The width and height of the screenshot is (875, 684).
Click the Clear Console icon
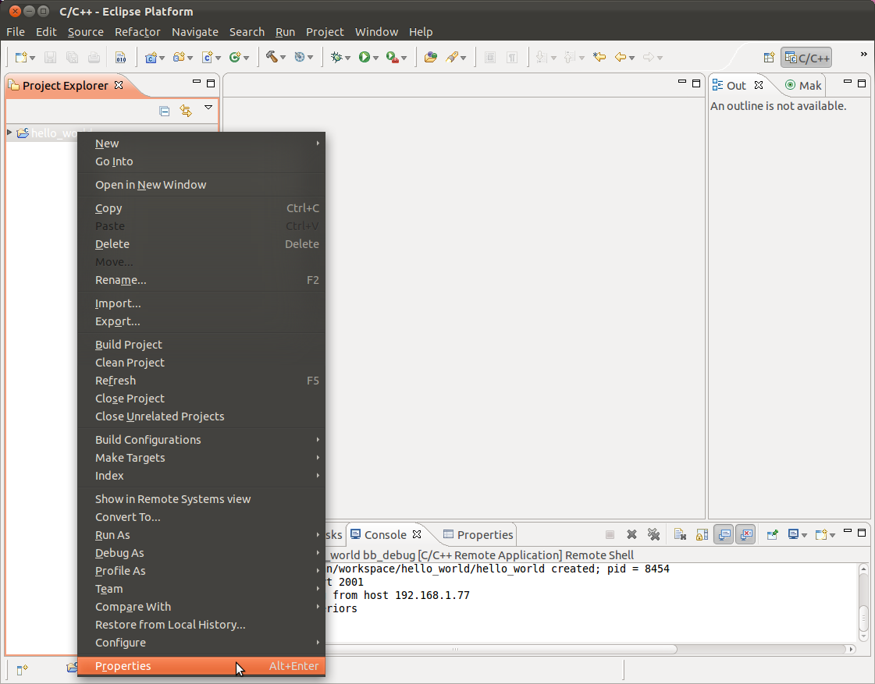pos(680,534)
